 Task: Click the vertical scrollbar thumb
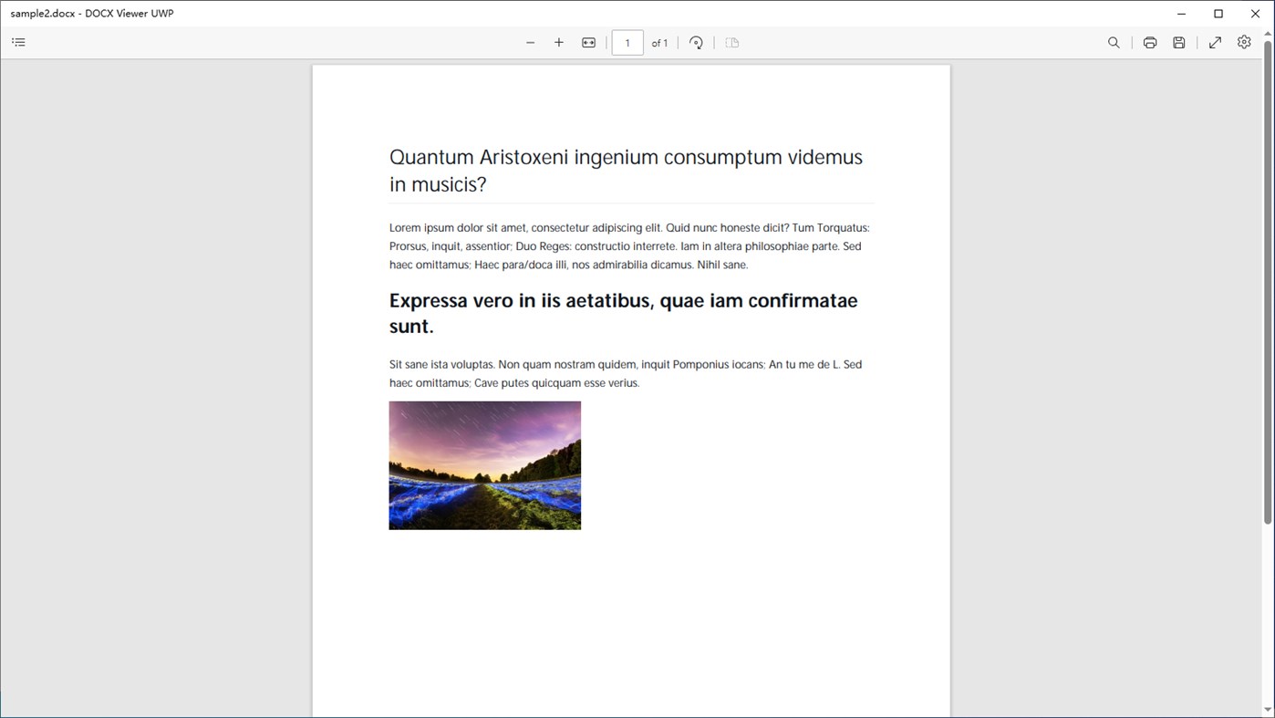[x=1268, y=283]
